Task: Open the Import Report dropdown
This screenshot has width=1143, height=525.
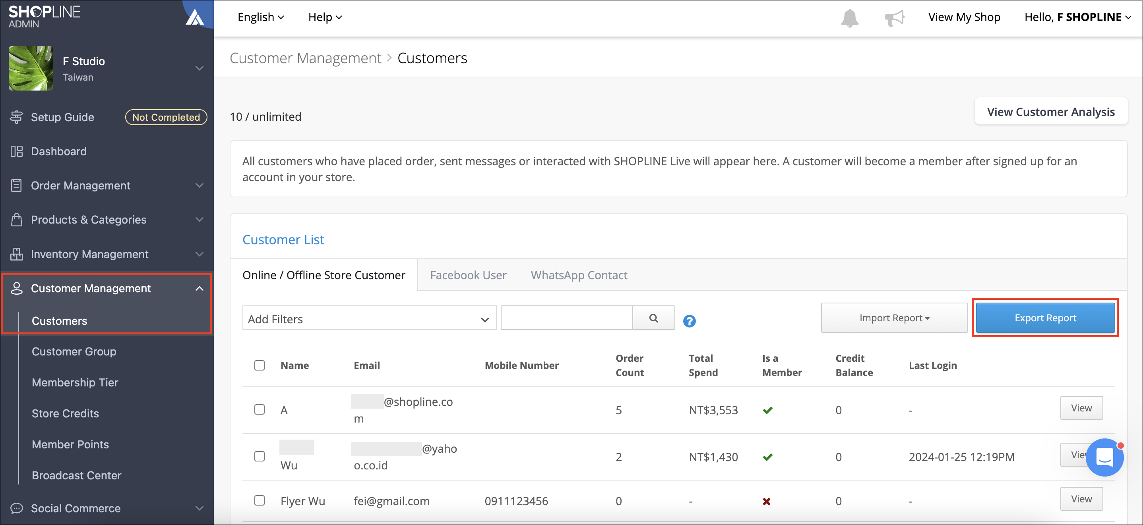Action: click(894, 318)
